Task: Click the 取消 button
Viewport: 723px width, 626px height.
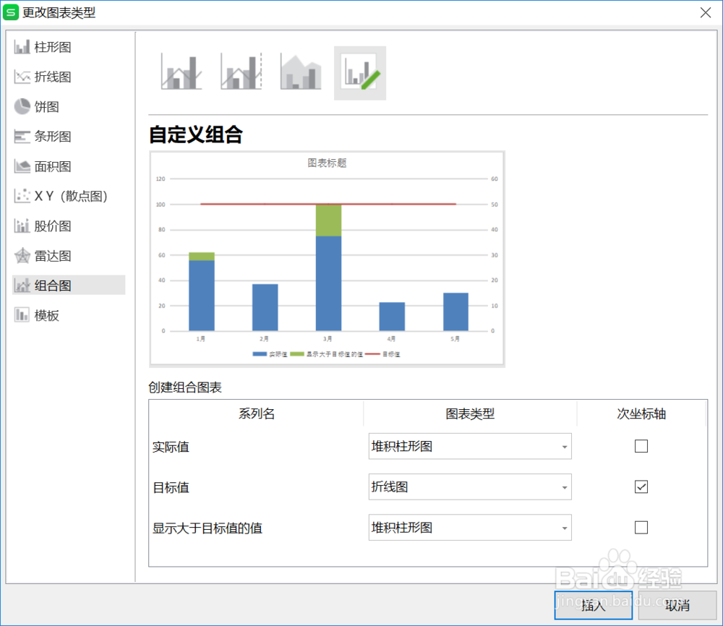Action: pyautogui.click(x=677, y=605)
